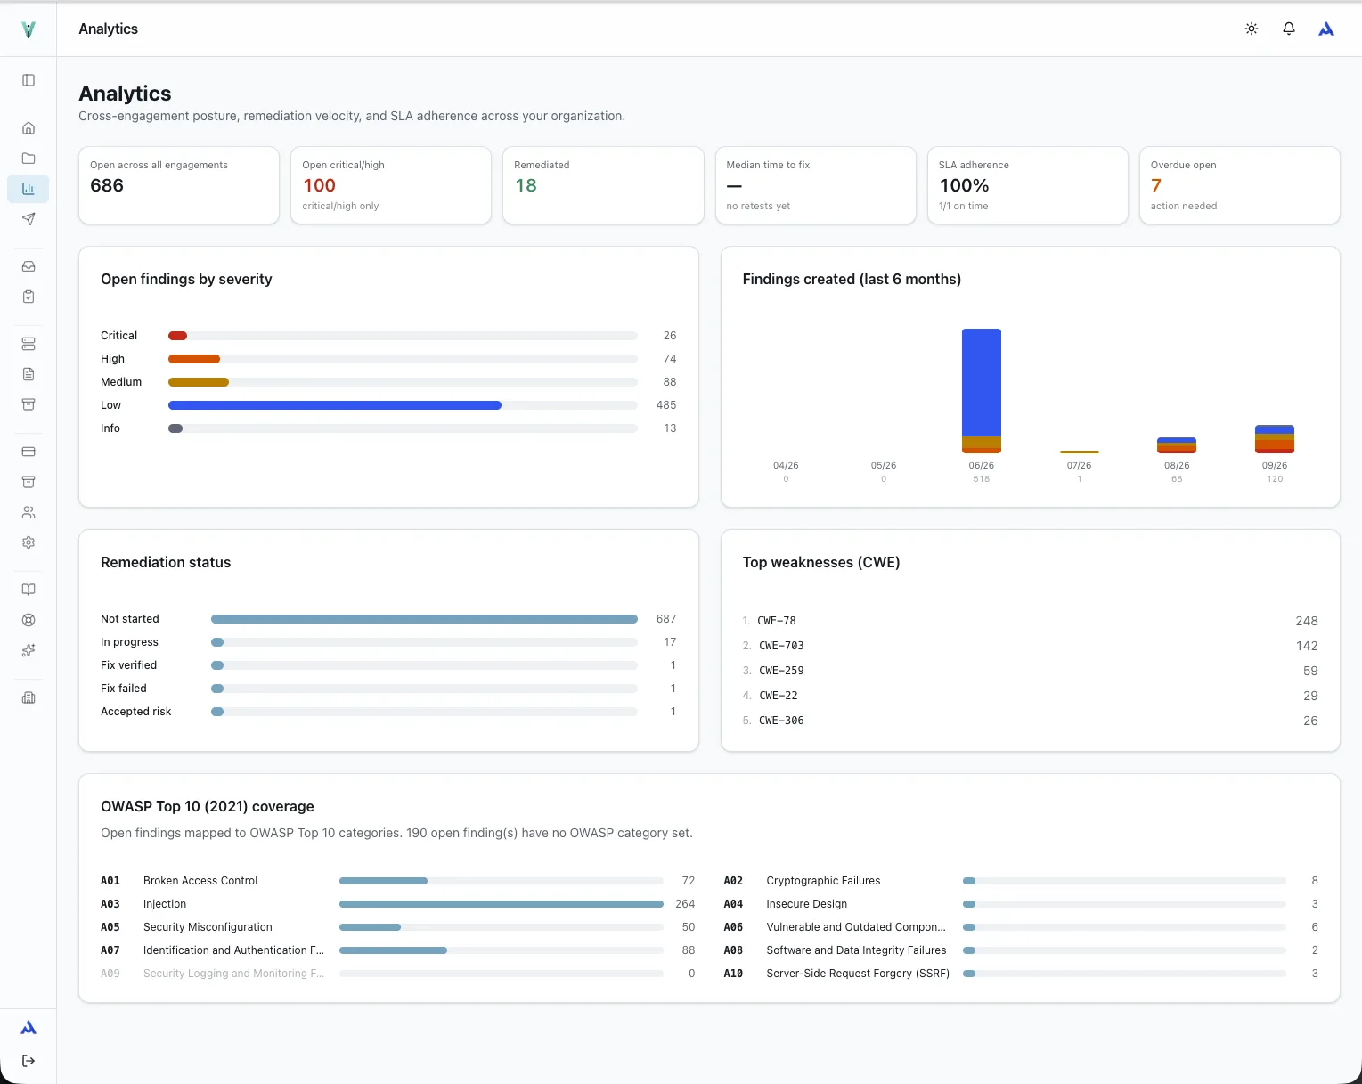Click the Critical severity label

[119, 336]
